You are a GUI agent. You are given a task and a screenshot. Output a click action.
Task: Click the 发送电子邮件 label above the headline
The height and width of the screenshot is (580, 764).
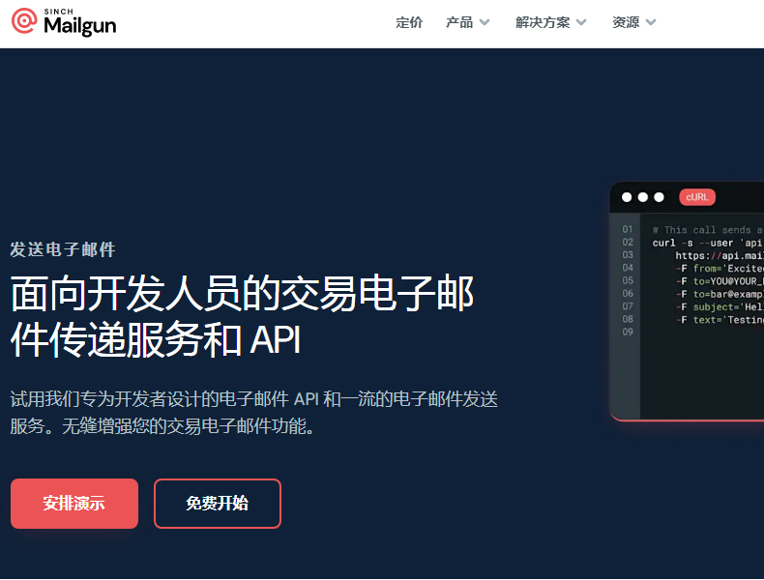[63, 249]
